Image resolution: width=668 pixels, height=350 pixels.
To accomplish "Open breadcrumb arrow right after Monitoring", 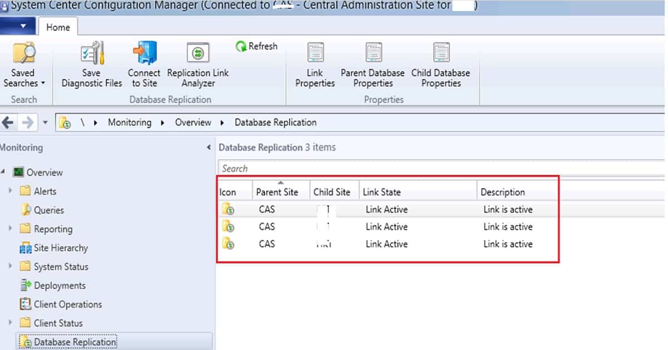I will pos(163,123).
